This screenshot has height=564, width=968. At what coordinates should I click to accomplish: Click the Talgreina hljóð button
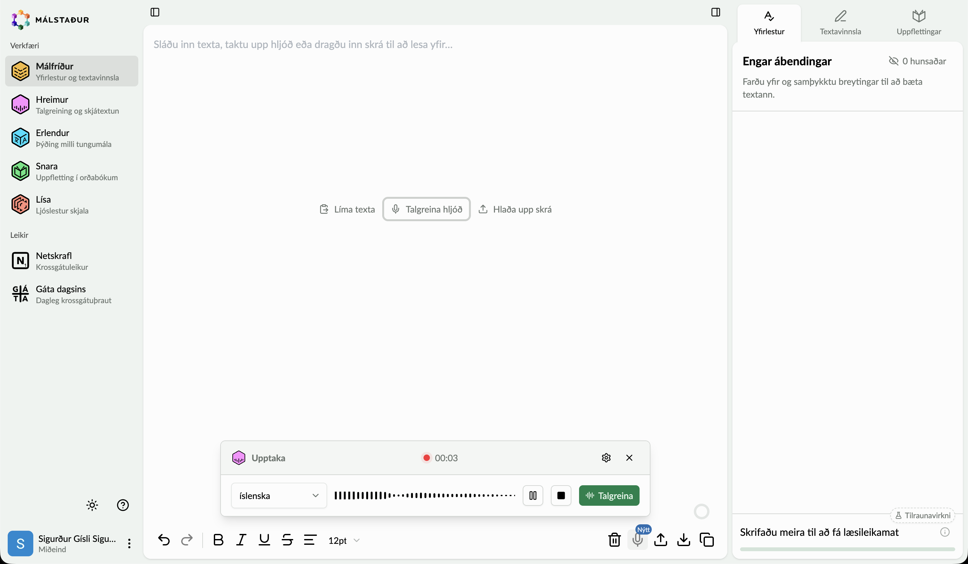pyautogui.click(x=426, y=209)
